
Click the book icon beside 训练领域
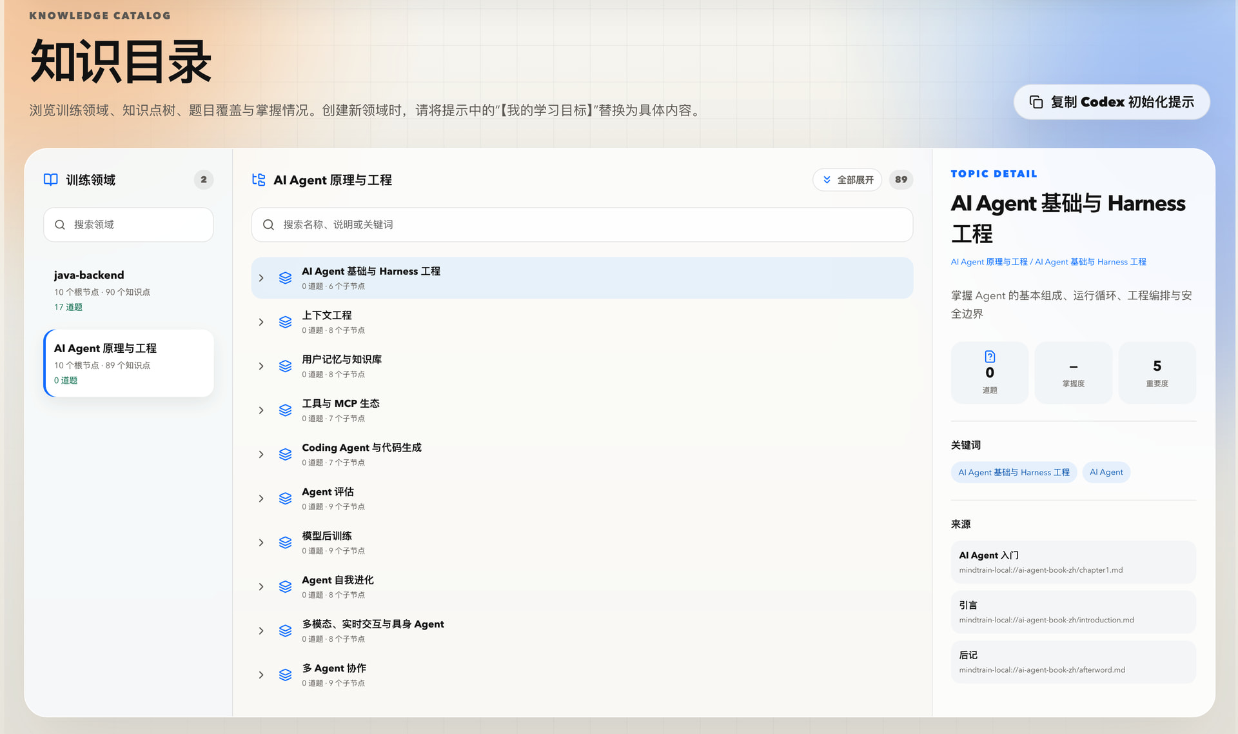pyautogui.click(x=51, y=179)
